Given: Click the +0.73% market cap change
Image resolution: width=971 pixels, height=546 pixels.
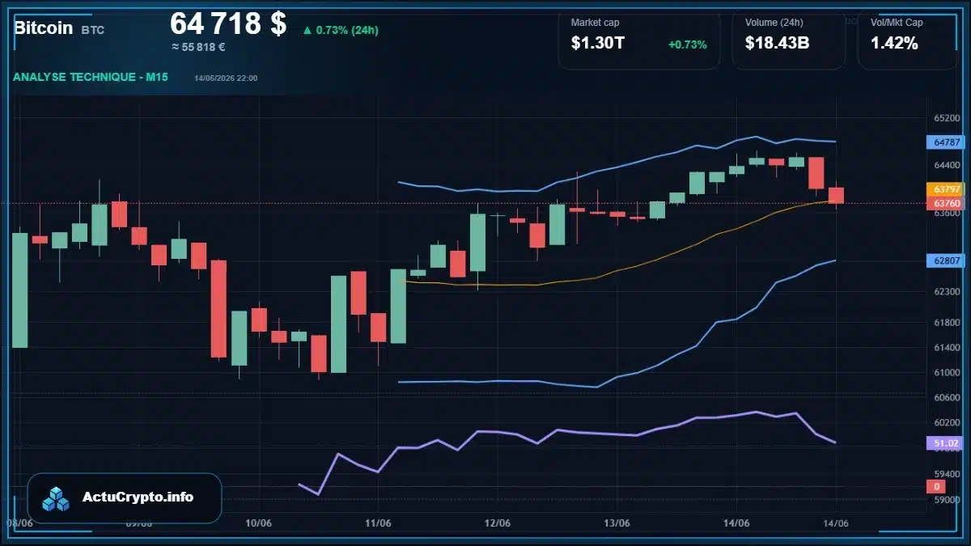Looking at the screenshot, I should point(687,44).
